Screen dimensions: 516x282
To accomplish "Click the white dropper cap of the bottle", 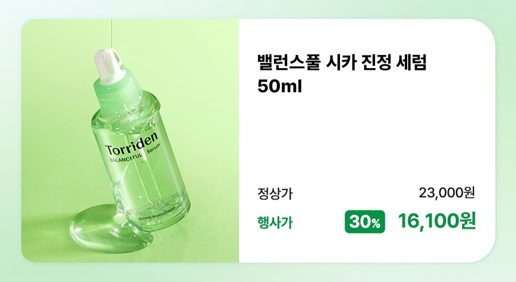I will (108, 67).
